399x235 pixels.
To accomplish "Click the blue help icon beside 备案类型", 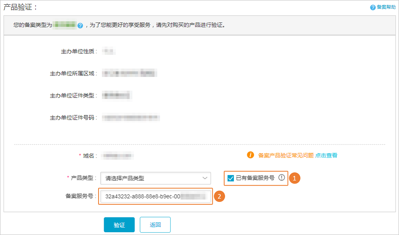I will pyautogui.click(x=80, y=26).
